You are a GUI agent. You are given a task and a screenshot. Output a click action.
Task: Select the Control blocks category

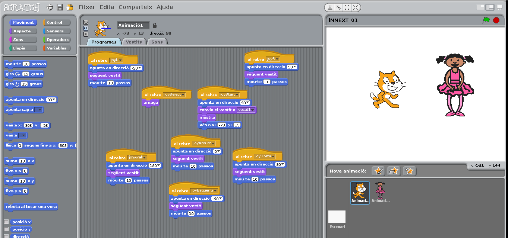57,23
